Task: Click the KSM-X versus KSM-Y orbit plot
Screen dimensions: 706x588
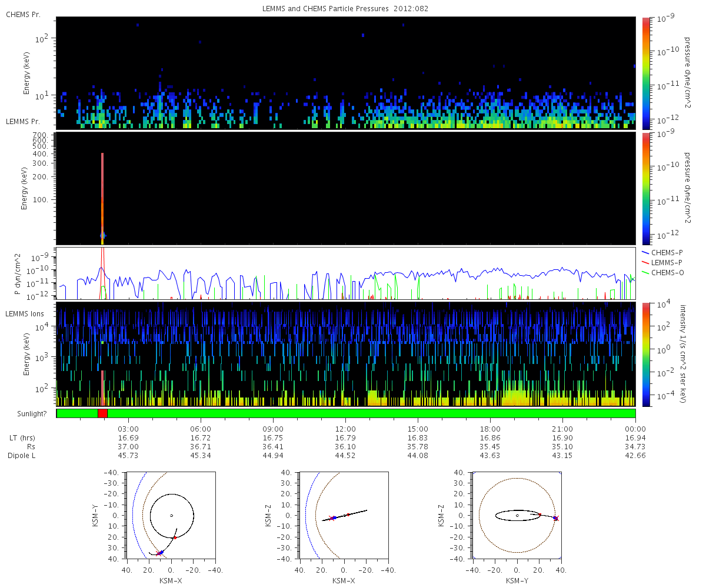Action: (171, 516)
